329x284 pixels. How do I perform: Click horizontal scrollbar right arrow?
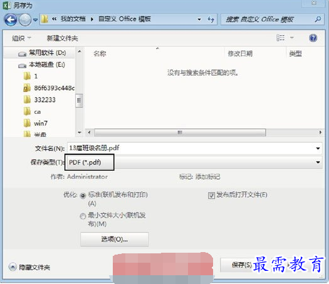click(x=320, y=133)
